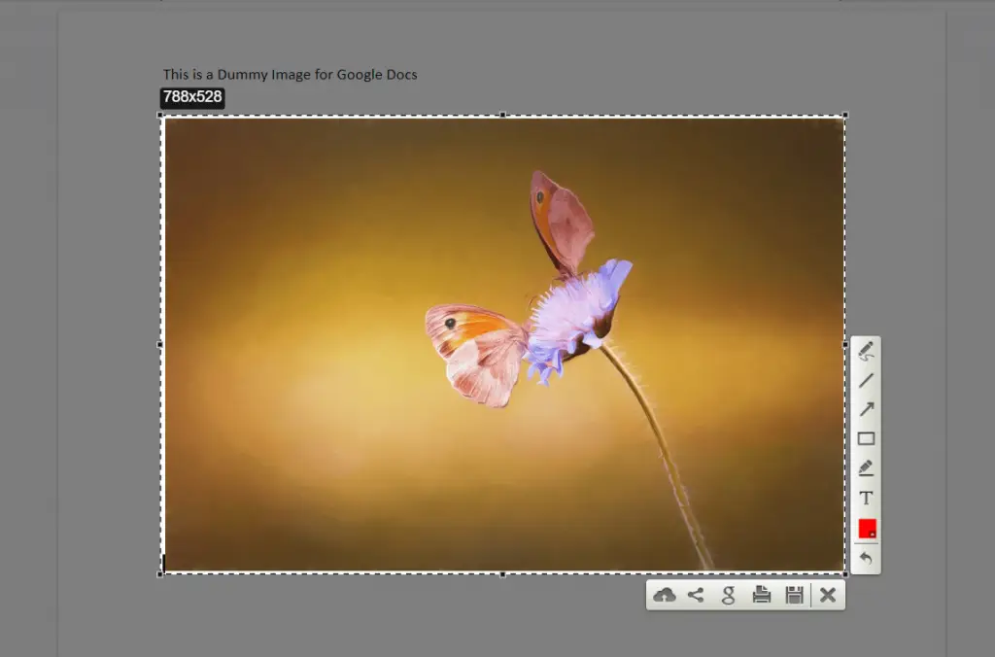This screenshot has width=995, height=657.
Task: Undo the last annotation
Action: [x=866, y=559]
